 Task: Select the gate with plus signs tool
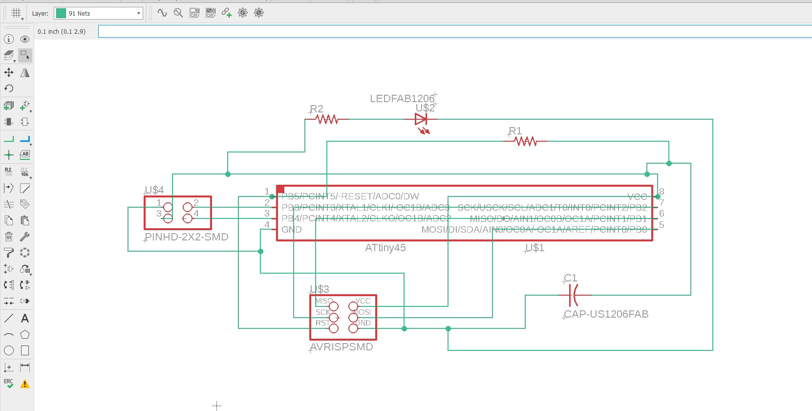9,269
